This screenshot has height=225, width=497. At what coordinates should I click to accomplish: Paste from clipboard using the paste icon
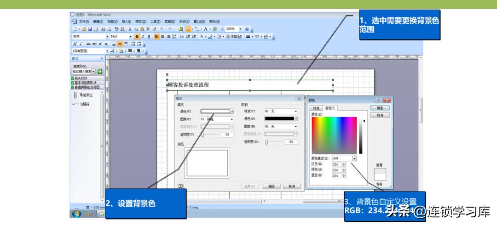pos(142,29)
